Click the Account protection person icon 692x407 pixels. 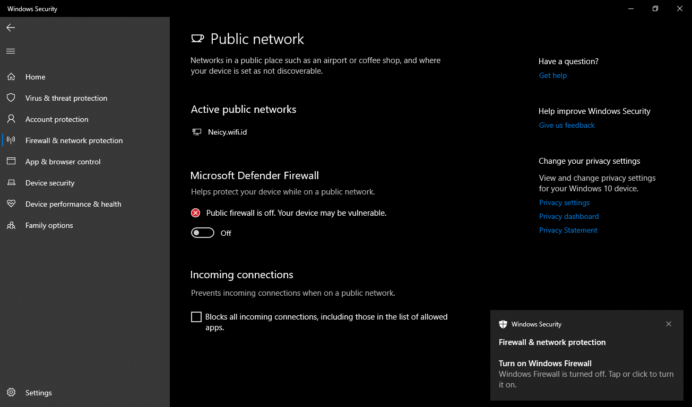pyautogui.click(x=11, y=119)
